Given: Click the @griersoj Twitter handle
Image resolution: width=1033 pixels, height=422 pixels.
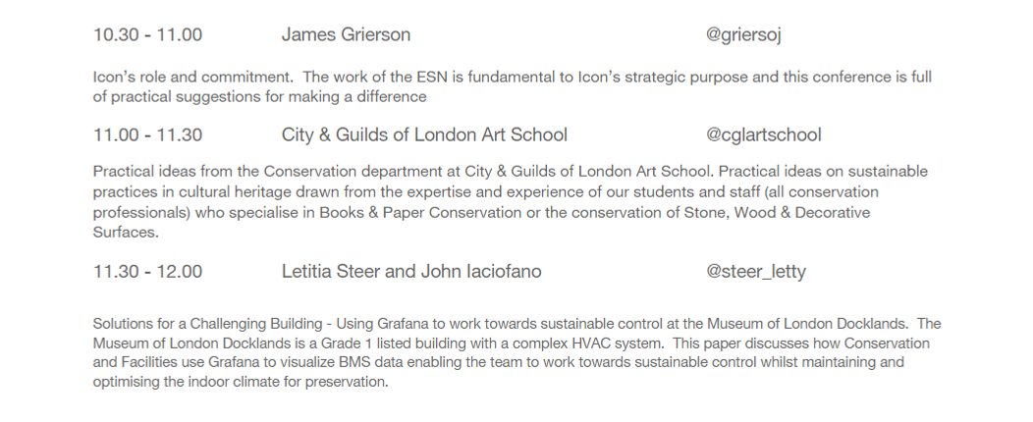Looking at the screenshot, I should point(743,35).
